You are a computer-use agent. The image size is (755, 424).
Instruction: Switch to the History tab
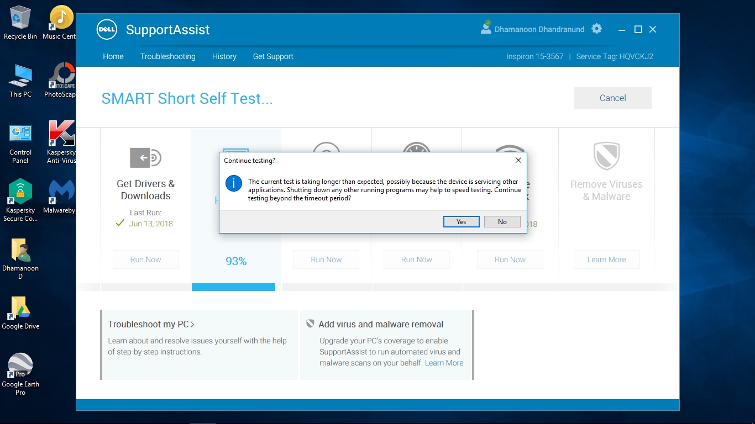(224, 56)
